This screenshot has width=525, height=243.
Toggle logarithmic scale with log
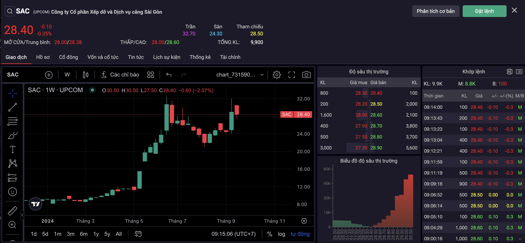281,234
